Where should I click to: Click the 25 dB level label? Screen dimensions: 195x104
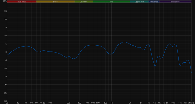point(5,11)
